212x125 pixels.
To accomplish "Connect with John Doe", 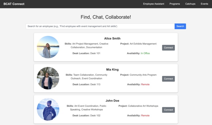I will pos(168,110).
